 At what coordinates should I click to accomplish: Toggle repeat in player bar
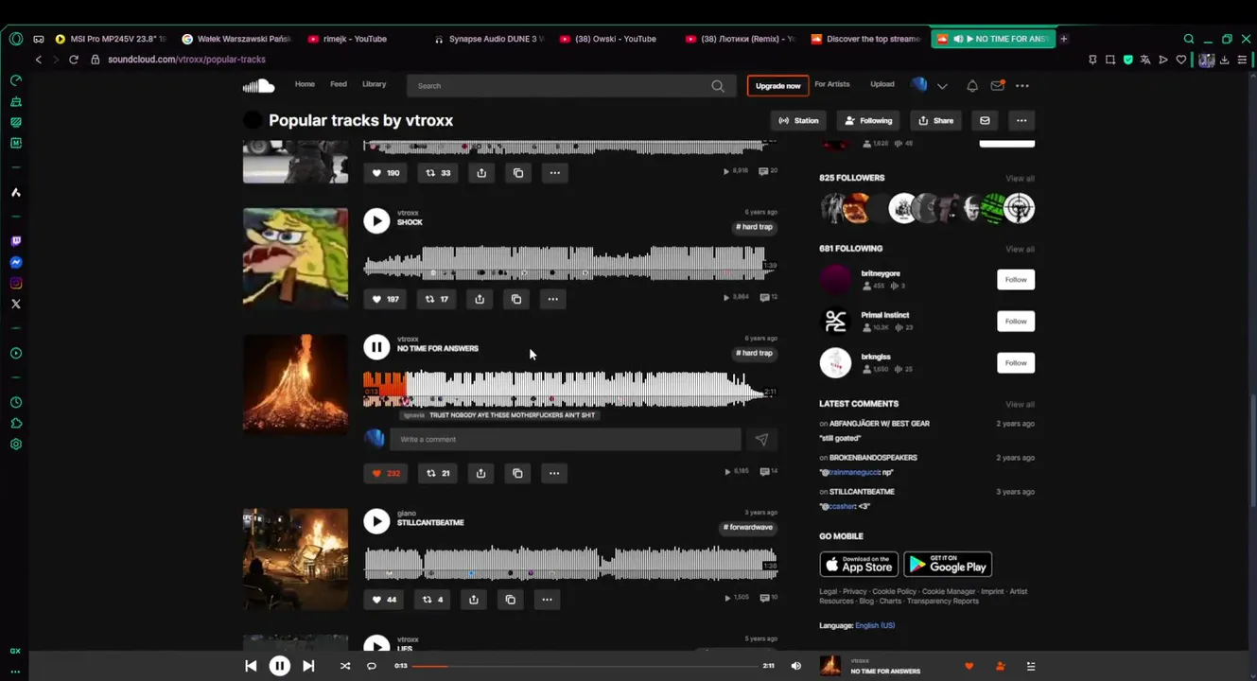pos(372,666)
